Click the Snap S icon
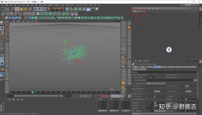This screenshot has height=115, width=202. (2, 64)
